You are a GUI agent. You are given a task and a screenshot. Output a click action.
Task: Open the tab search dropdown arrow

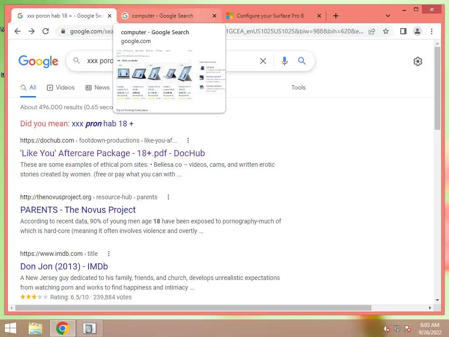point(388,16)
